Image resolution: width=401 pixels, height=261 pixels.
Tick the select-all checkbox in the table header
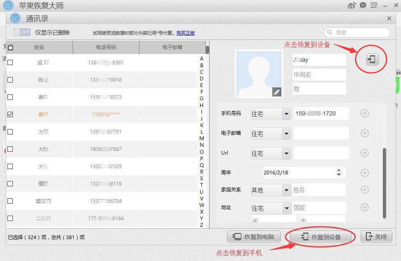[x=10, y=47]
